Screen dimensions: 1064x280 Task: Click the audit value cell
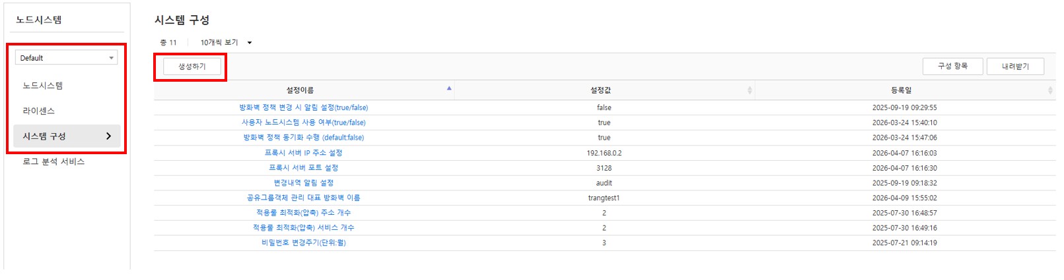point(604,183)
